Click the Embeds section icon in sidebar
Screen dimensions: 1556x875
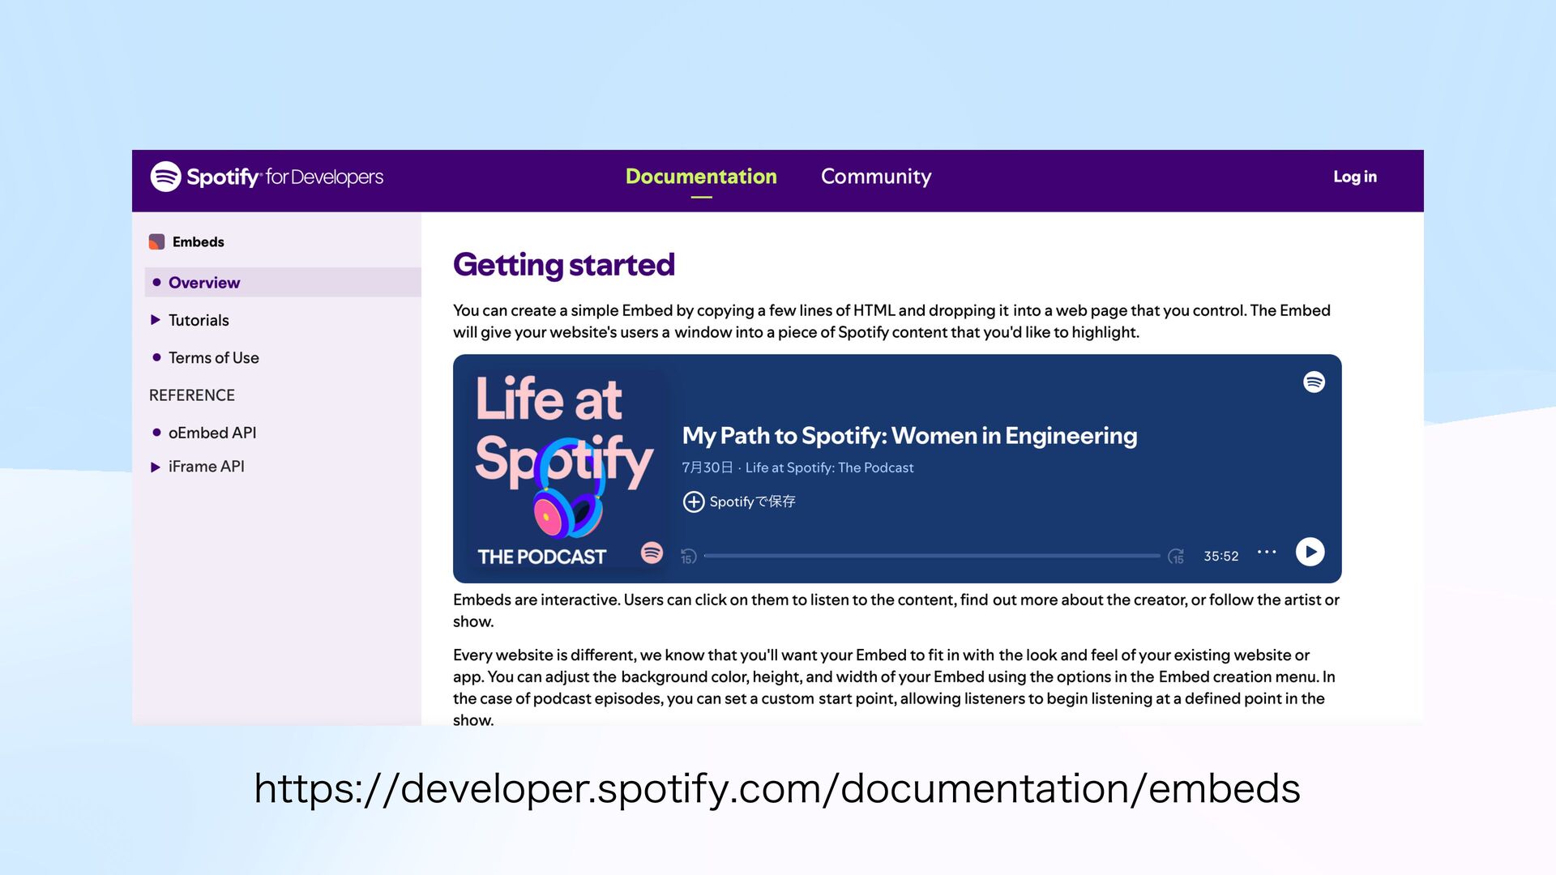[157, 242]
